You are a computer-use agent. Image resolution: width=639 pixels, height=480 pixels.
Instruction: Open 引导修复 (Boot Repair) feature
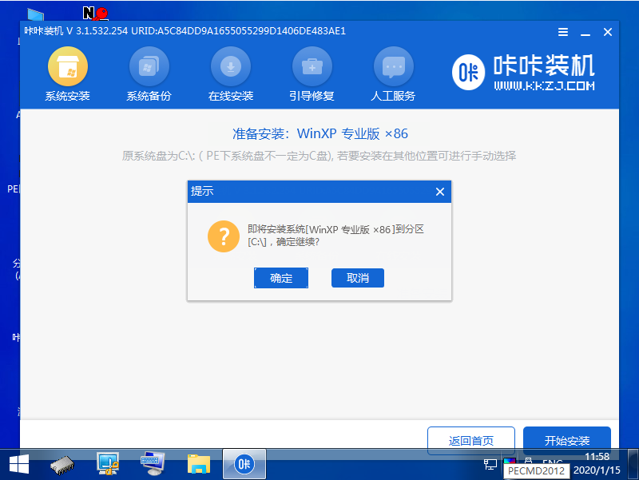click(x=312, y=66)
